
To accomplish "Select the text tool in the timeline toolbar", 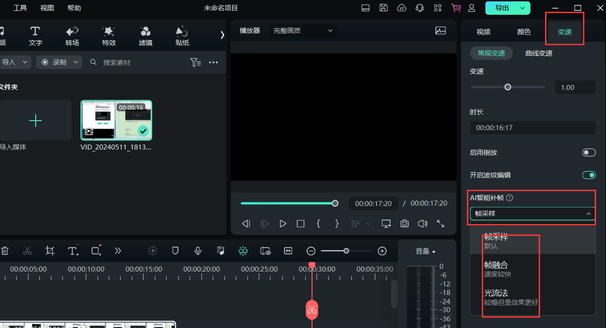I will 72,251.
